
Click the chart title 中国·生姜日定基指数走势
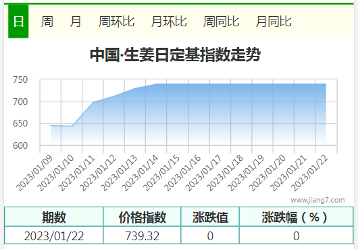click(175, 55)
